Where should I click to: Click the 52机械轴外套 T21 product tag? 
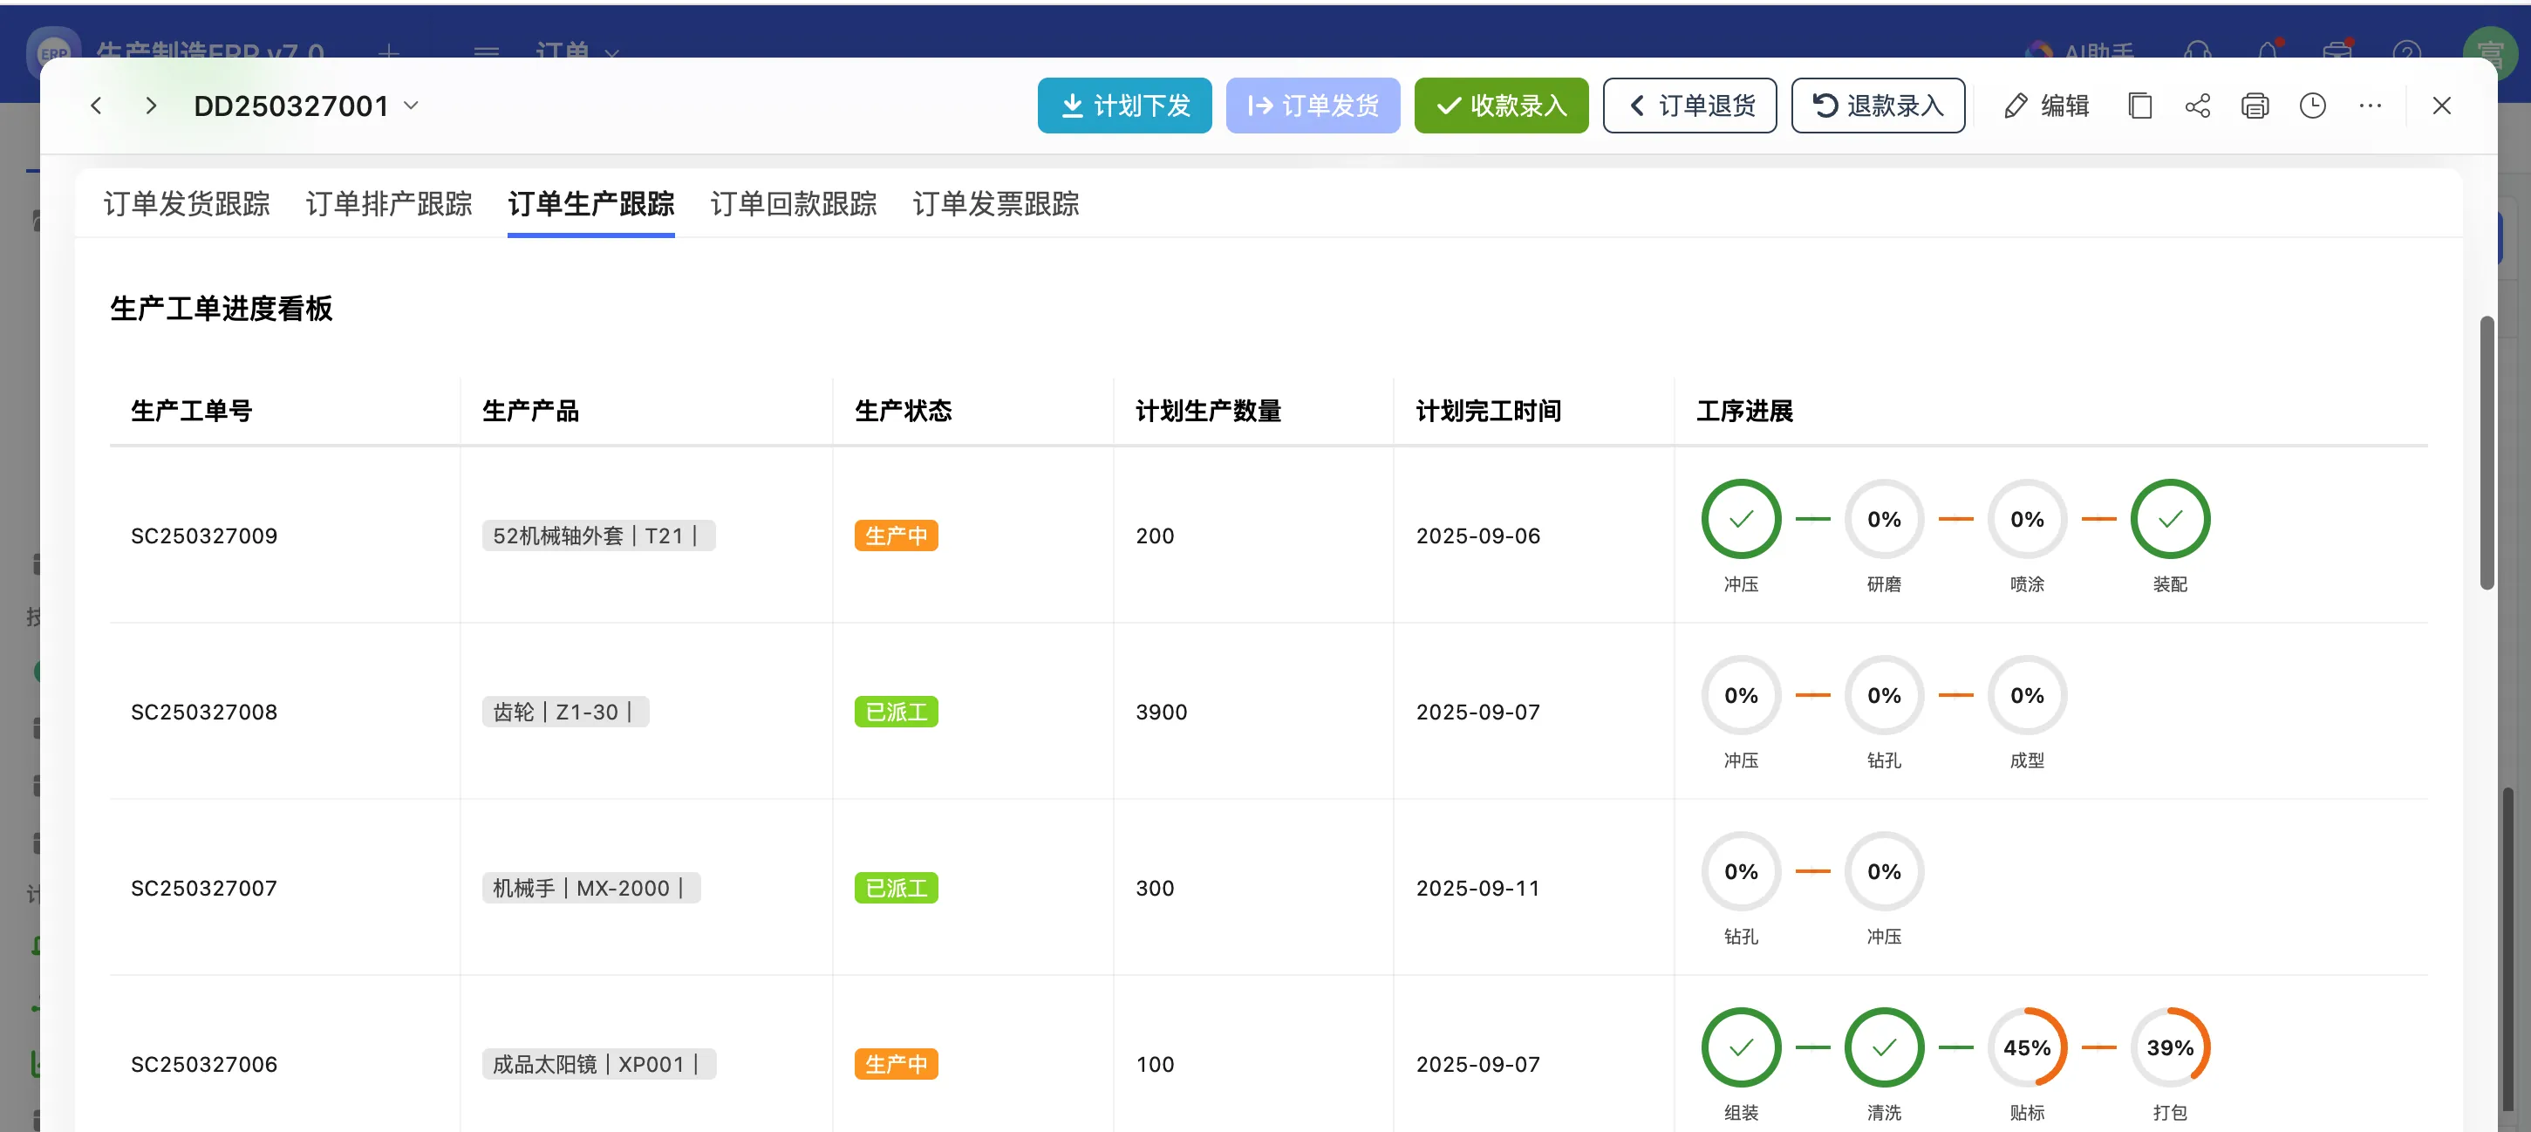(x=598, y=535)
